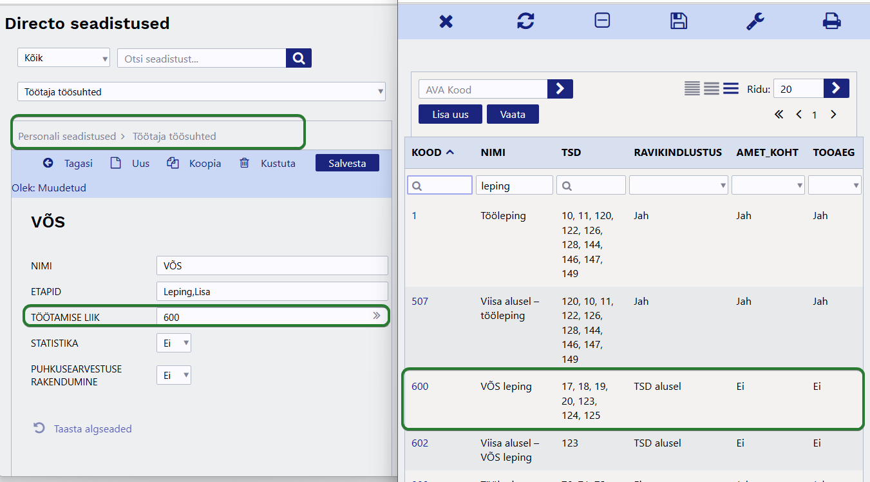Click the refresh arrows icon
The width and height of the screenshot is (870, 482).
525,21
